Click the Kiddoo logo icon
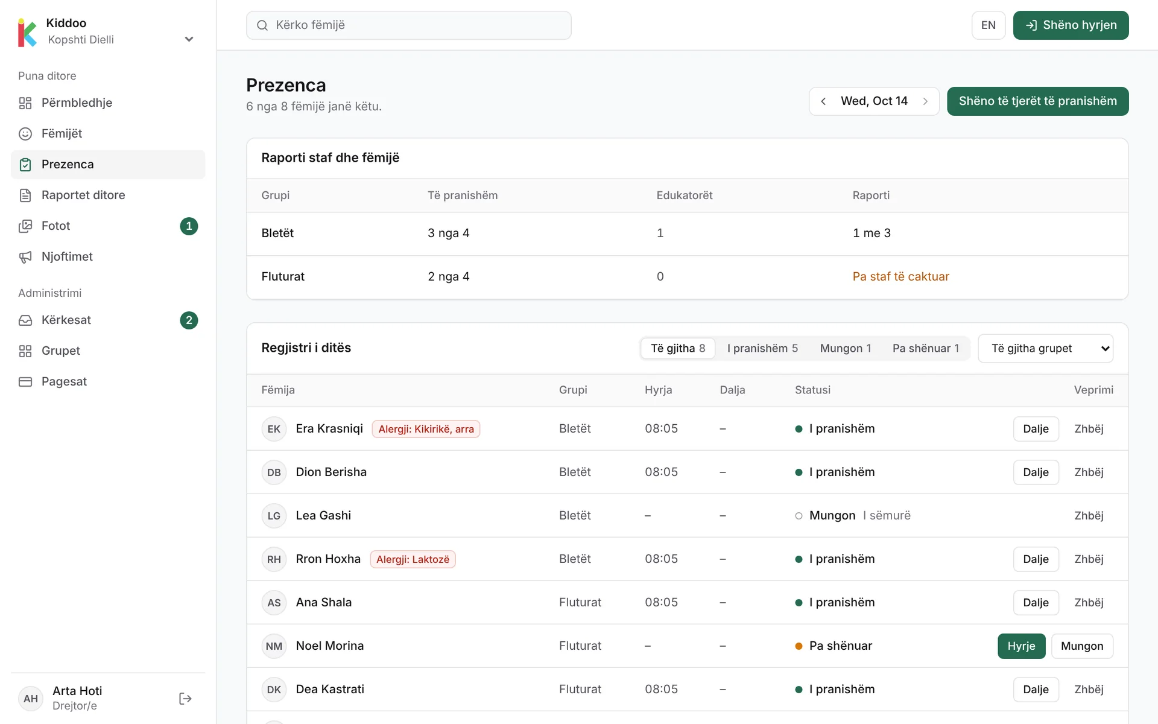 coord(27,32)
